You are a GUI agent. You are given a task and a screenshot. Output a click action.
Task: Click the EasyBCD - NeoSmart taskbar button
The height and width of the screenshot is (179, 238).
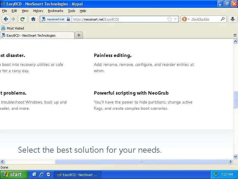click(x=78, y=175)
